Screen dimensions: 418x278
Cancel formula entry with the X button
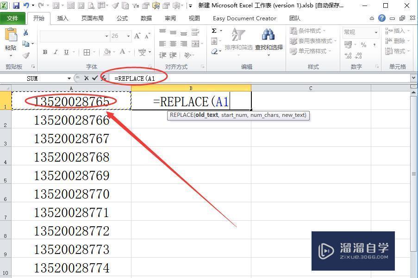click(86, 77)
